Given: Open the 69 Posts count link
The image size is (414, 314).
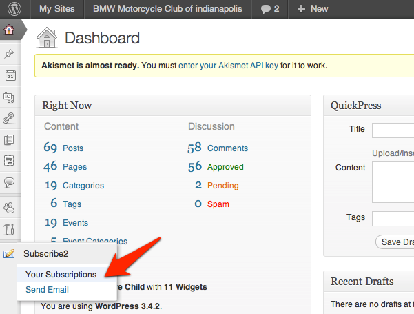Looking at the screenshot, I should [50, 148].
